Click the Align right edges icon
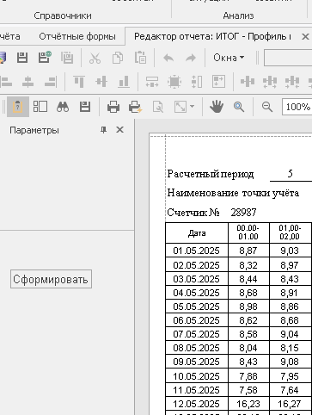This screenshot has height=415, width=312. 51,82
